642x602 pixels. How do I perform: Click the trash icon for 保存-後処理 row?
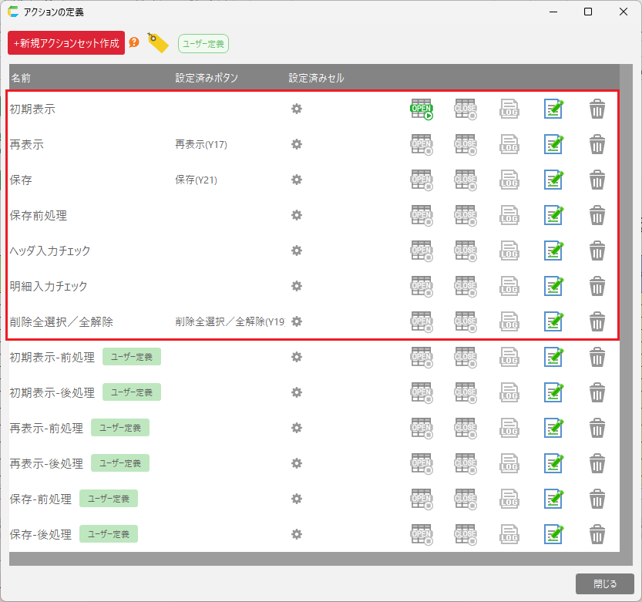coord(597,534)
